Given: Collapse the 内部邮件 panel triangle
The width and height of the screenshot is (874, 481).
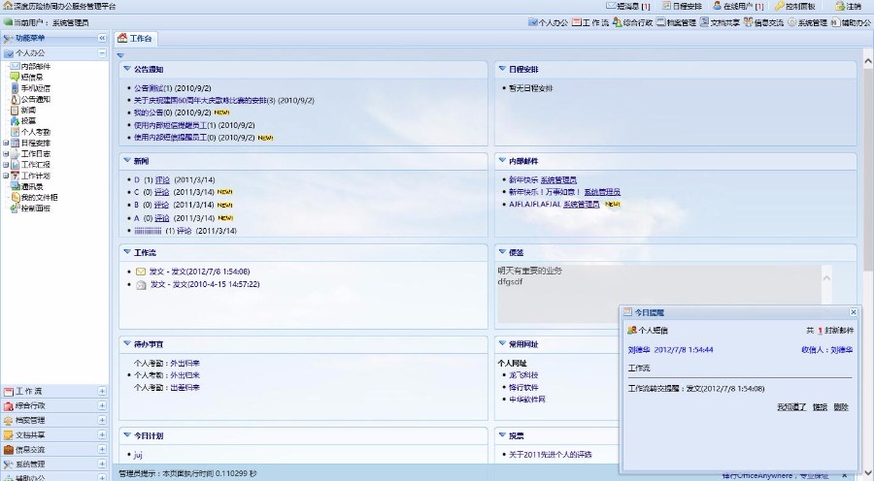Looking at the screenshot, I should click(x=502, y=160).
